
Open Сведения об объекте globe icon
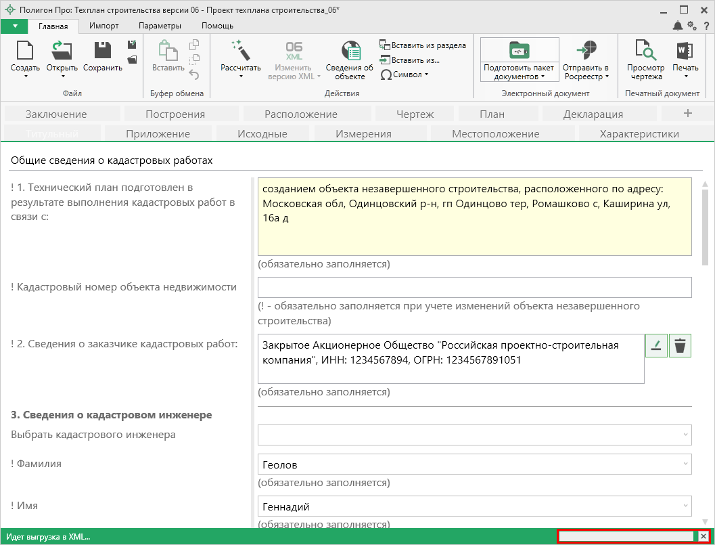(x=350, y=51)
